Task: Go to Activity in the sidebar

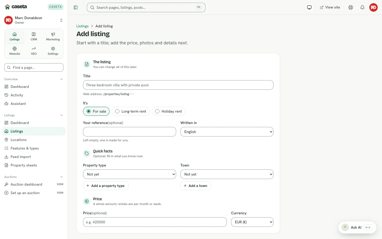Action: click(x=34, y=95)
